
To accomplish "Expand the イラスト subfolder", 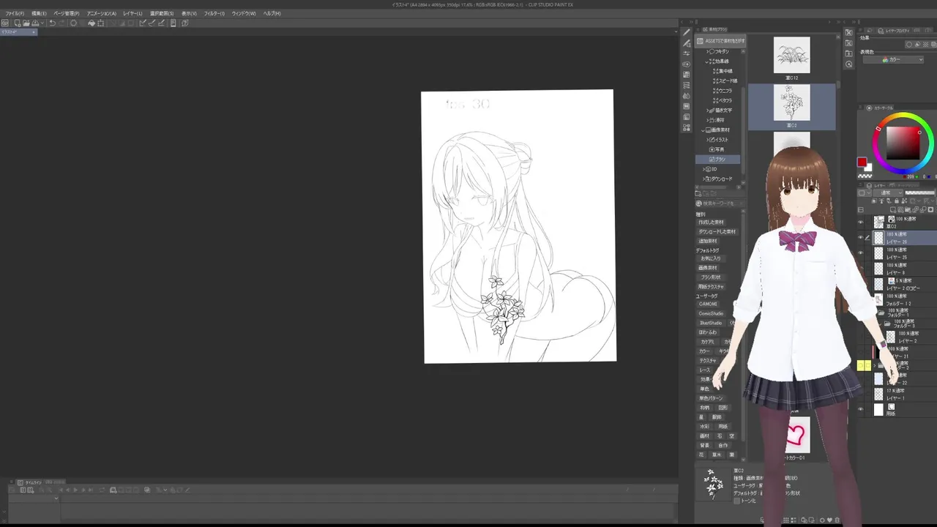I will pyautogui.click(x=708, y=139).
